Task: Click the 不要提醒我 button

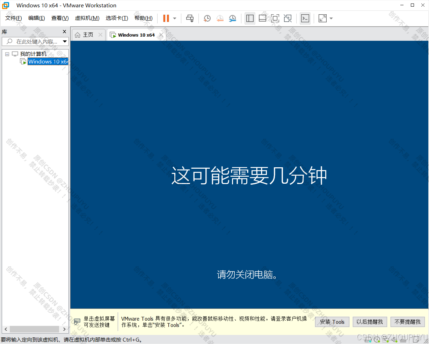Action: point(408,322)
